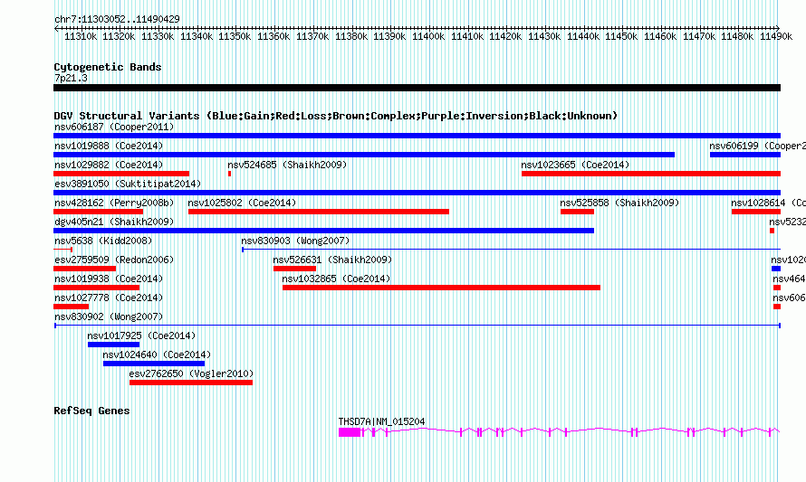This screenshot has height=482, width=806.
Task: Select the nsv5638 (Kidd2008) thin red line
Action: 62,250
